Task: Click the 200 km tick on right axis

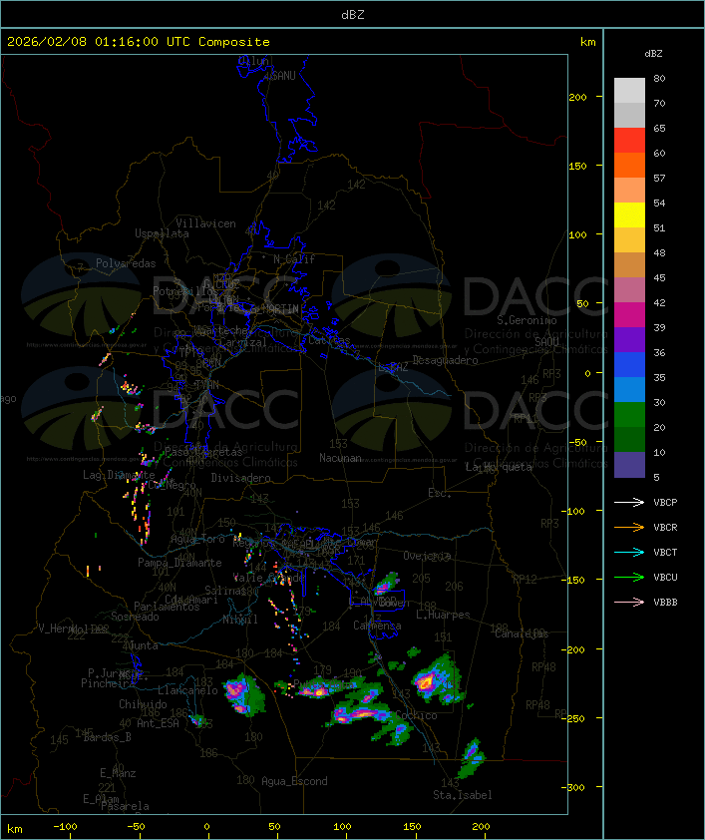Action: (x=578, y=97)
